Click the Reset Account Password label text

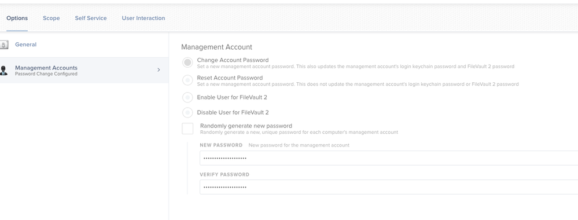(x=230, y=78)
